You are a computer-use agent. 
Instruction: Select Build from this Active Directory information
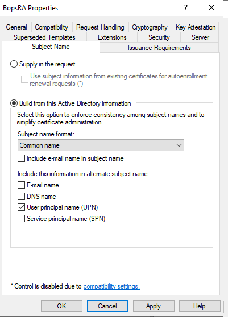coord(14,103)
